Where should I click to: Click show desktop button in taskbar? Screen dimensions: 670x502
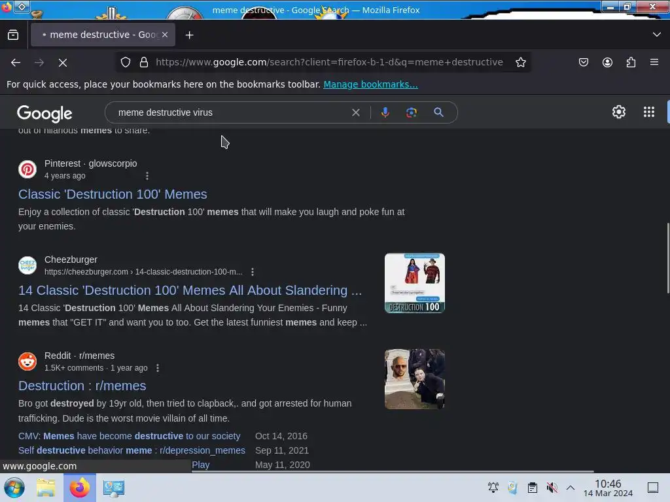tap(653, 488)
